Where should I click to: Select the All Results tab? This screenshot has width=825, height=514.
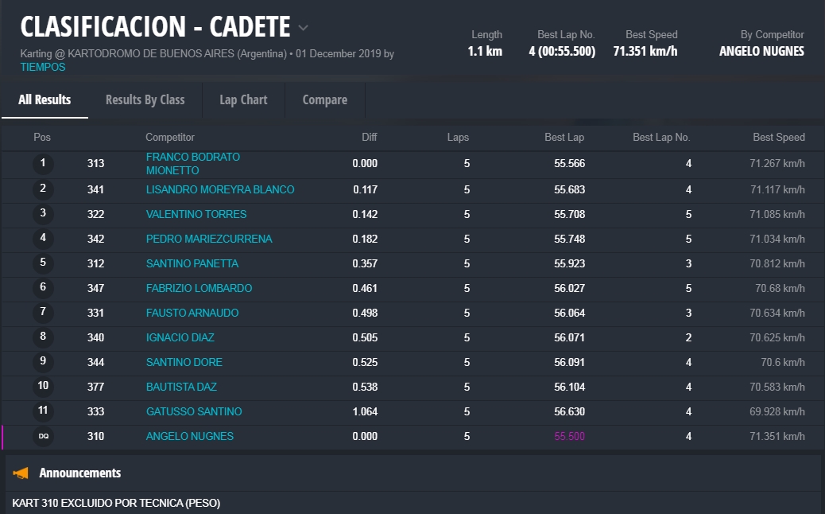[45, 99]
